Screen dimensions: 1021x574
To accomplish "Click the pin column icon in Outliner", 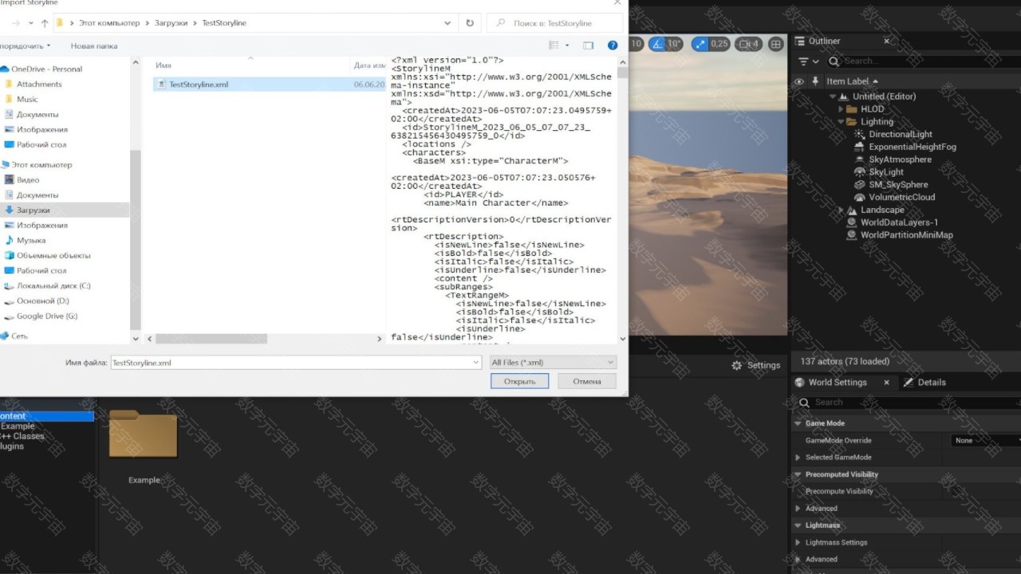I will pos(815,81).
